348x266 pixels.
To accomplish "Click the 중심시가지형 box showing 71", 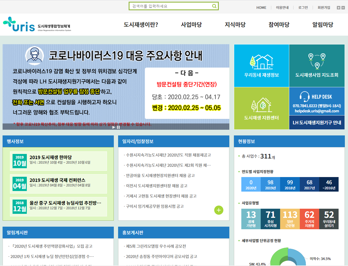I will [270, 219].
